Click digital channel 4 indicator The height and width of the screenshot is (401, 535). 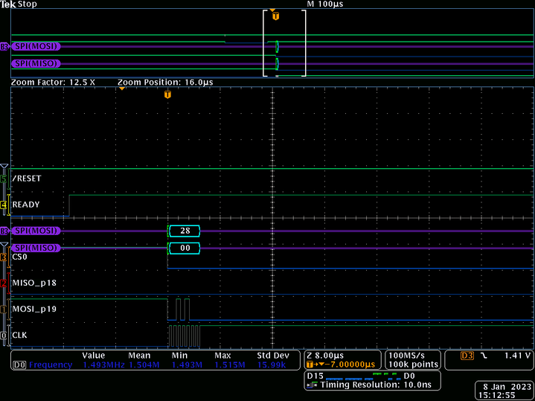(4, 205)
